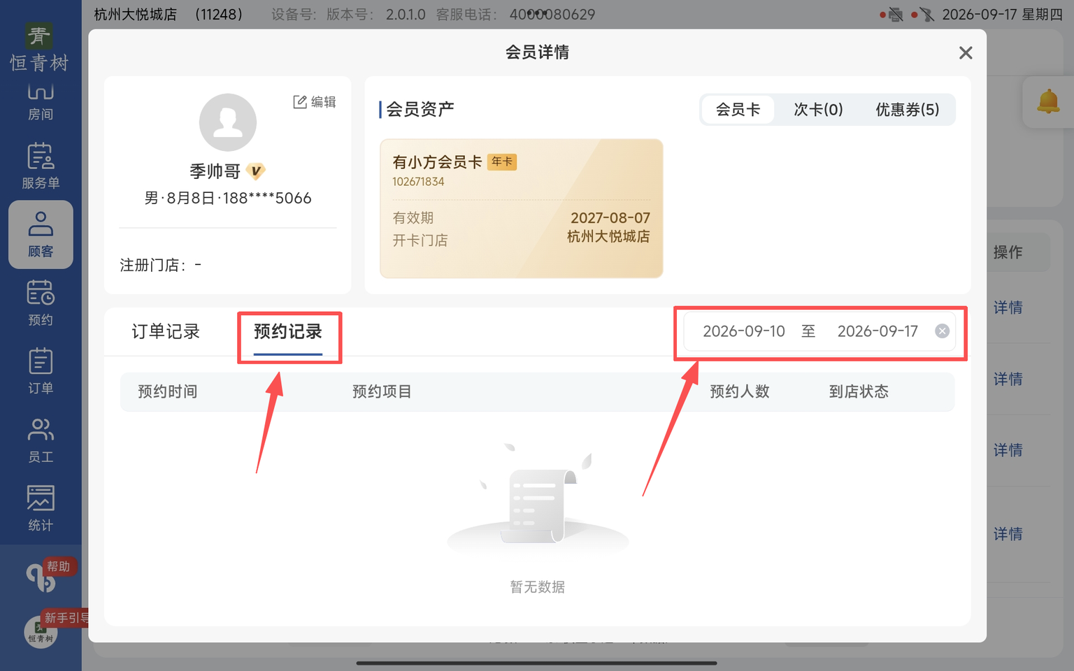
Task: Click the 操作 column header behind the dialog
Action: (x=1008, y=252)
